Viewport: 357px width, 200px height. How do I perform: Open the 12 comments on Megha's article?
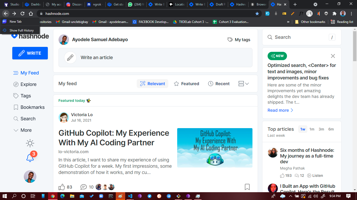(299, 176)
